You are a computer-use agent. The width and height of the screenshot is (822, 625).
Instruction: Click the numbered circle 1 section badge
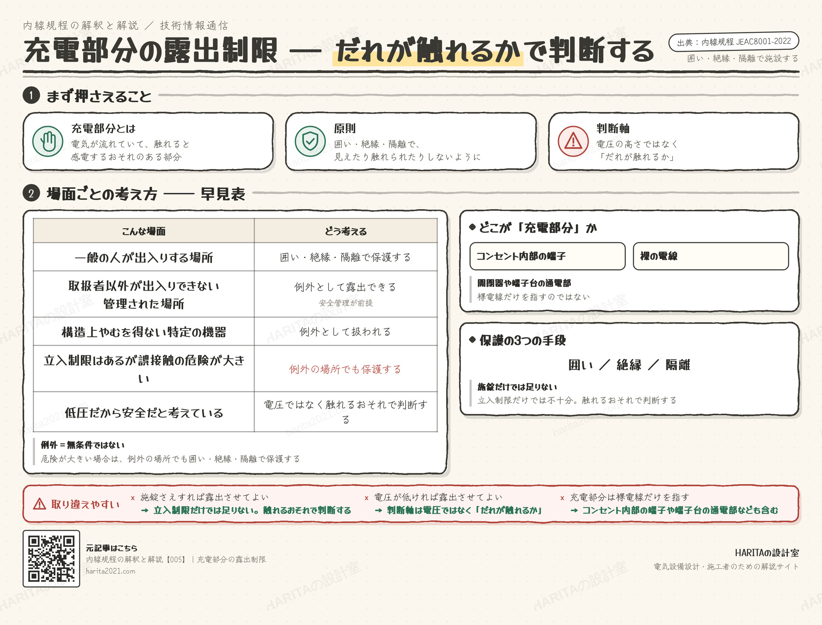pyautogui.click(x=31, y=95)
